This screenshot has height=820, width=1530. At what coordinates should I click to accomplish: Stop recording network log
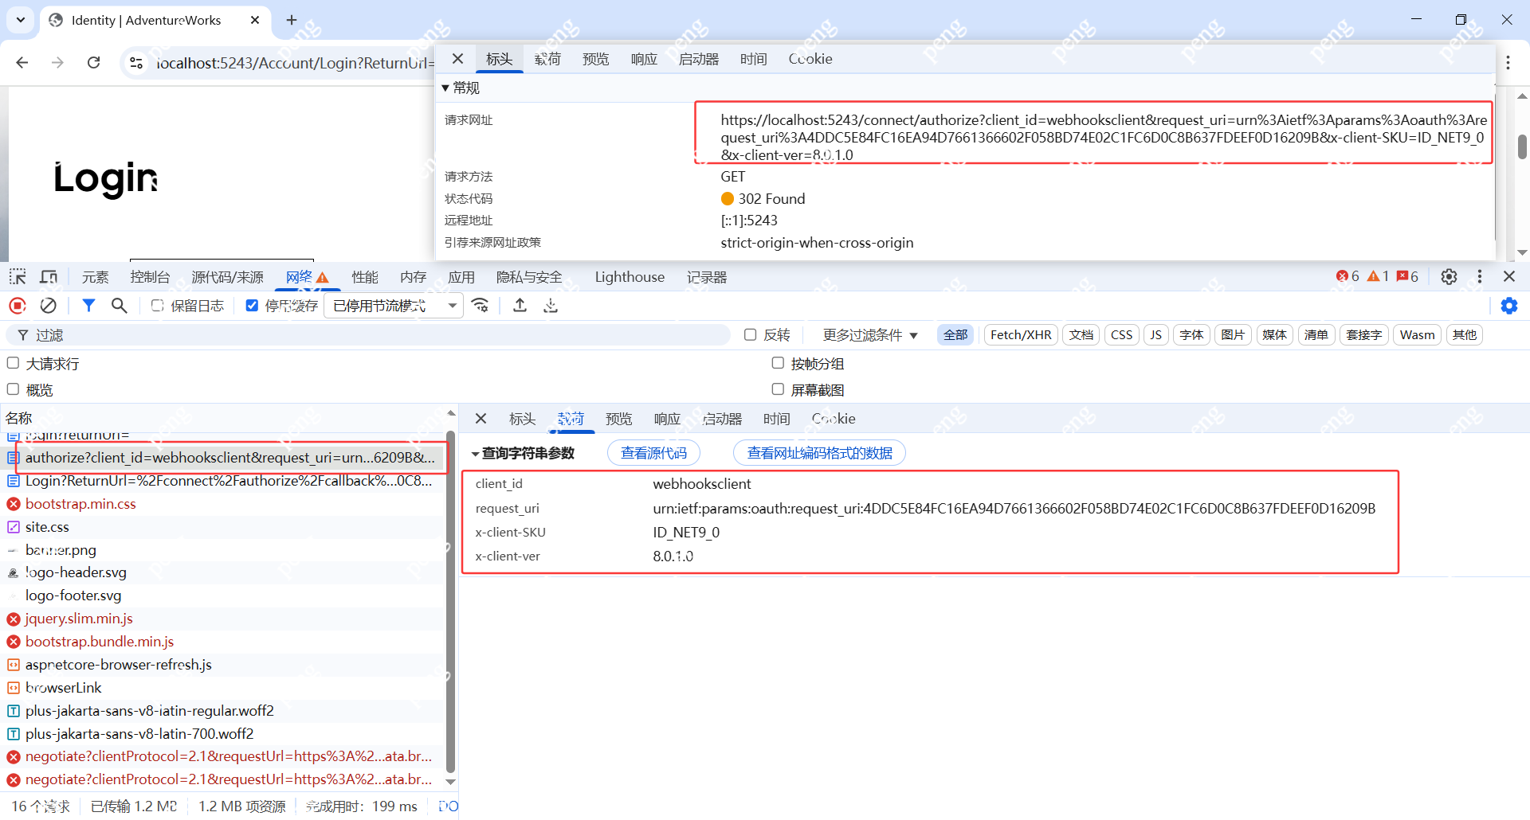(x=17, y=306)
